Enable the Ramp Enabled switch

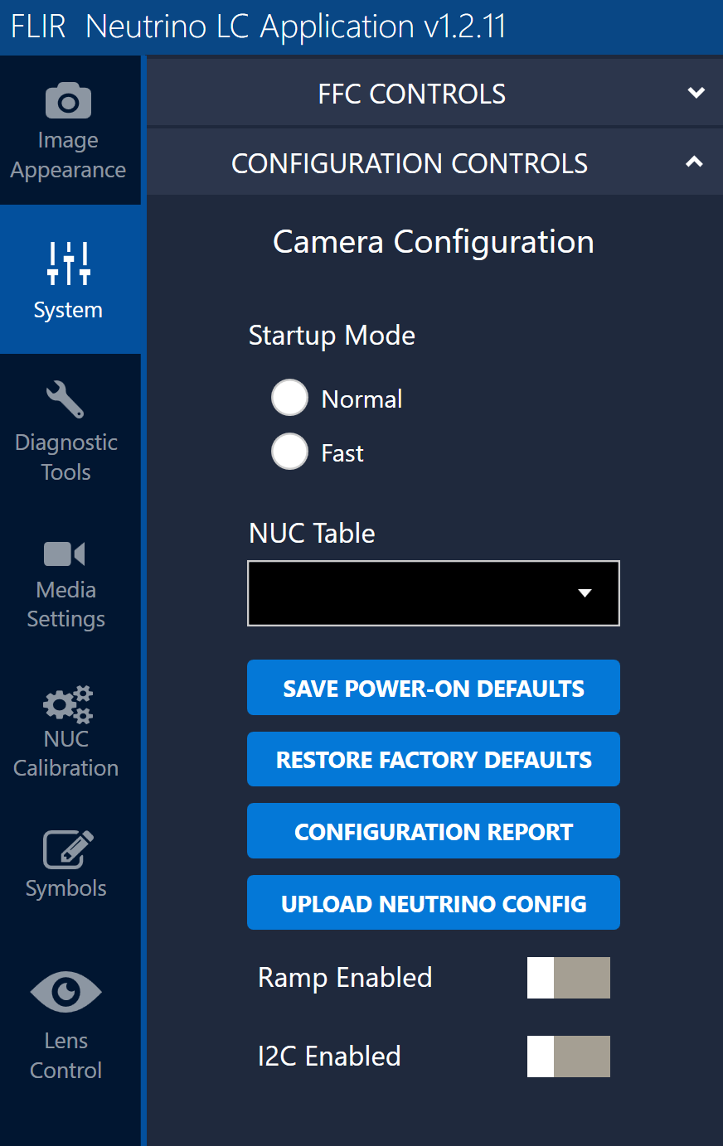click(x=569, y=978)
